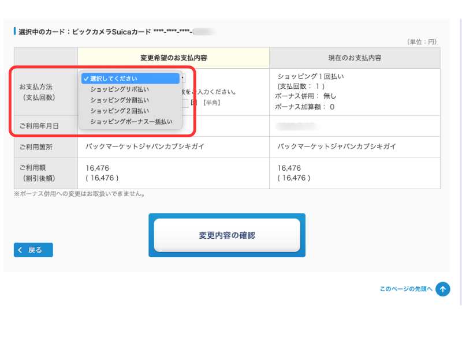Click the 戻る back button
Image resolution: width=462 pixels, height=346 pixels.
point(33,250)
